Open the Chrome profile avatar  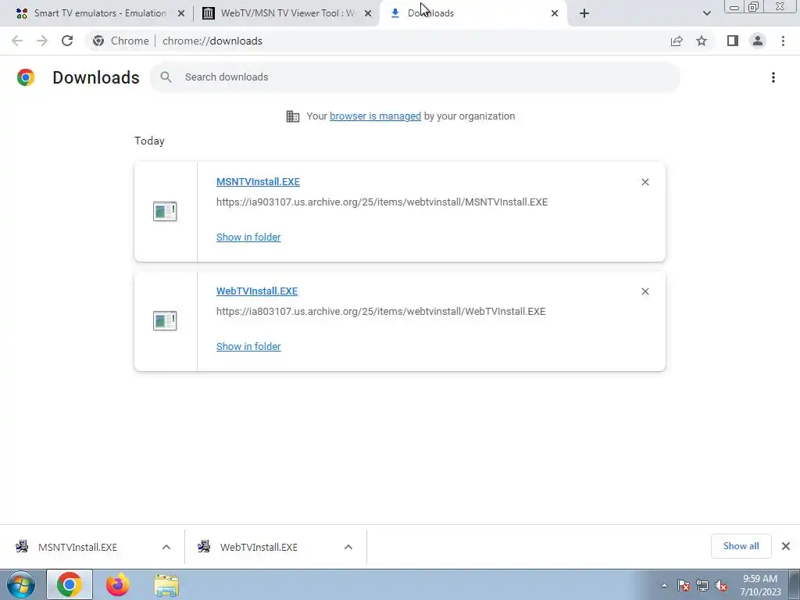pos(758,41)
